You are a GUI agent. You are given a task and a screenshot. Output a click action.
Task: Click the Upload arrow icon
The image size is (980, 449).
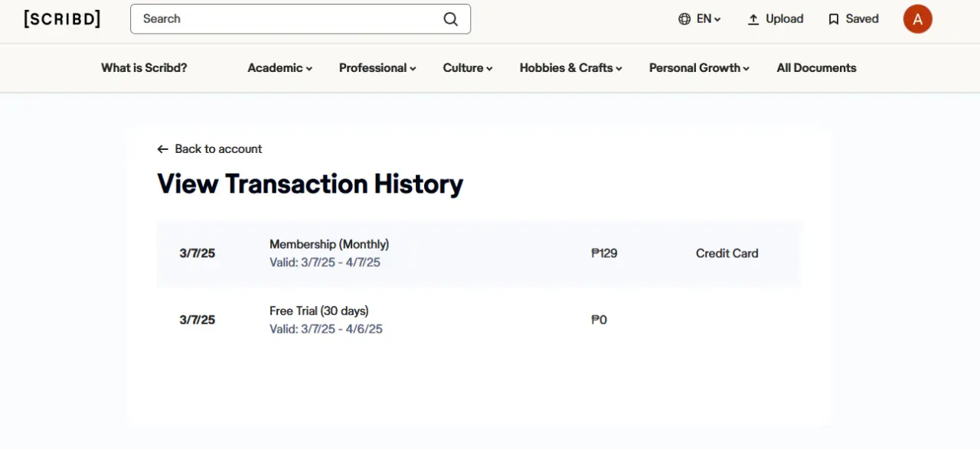pyautogui.click(x=753, y=19)
